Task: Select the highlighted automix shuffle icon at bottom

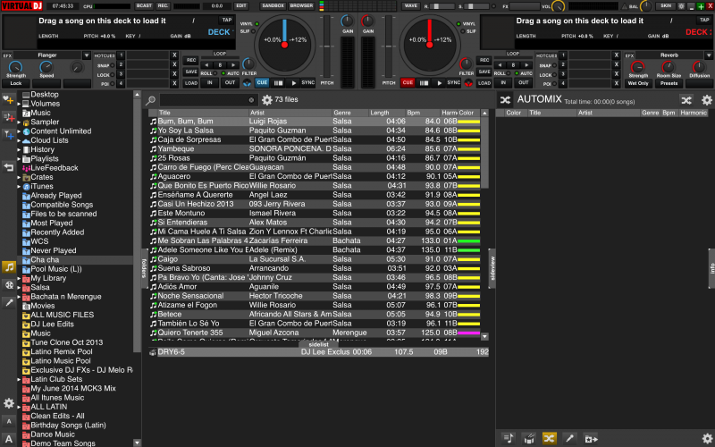Action: (x=550, y=438)
